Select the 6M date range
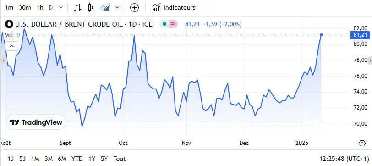Image resolution: width=372 pixels, height=166 pixels. [62, 159]
